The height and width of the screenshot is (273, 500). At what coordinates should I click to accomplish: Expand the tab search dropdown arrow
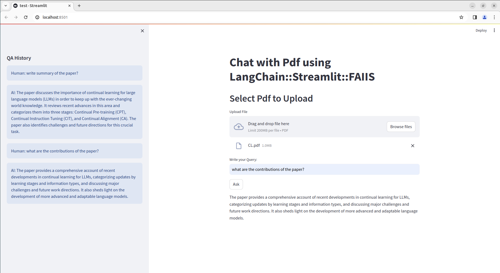pyautogui.click(x=6, y=6)
